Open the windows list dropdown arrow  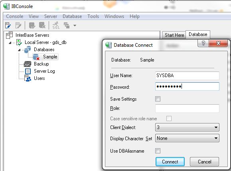point(75,26)
